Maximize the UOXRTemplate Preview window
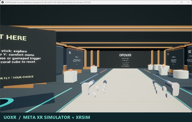 point(181,2)
